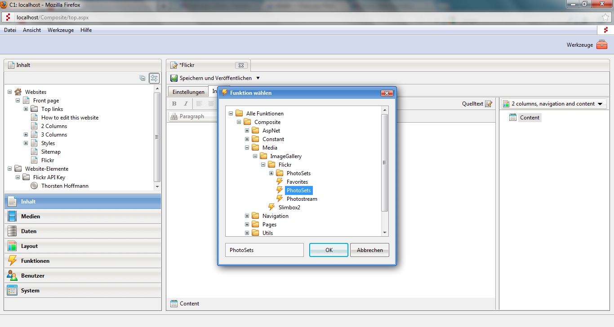
Task: Click the Quelltext source editor icon
Action: pos(489,104)
